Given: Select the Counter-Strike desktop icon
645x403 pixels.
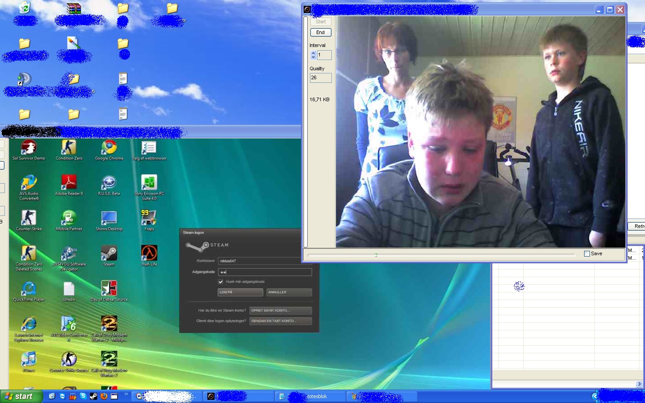Looking at the screenshot, I should click(29, 219).
